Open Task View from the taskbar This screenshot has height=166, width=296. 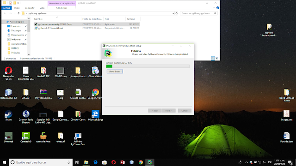(x=77, y=162)
